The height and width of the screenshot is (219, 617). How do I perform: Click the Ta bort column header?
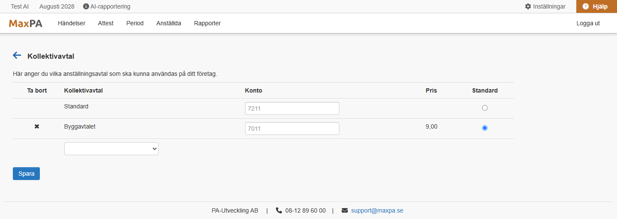click(37, 90)
